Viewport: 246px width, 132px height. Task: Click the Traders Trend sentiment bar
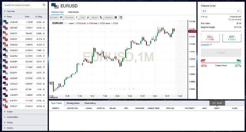coord(221,63)
